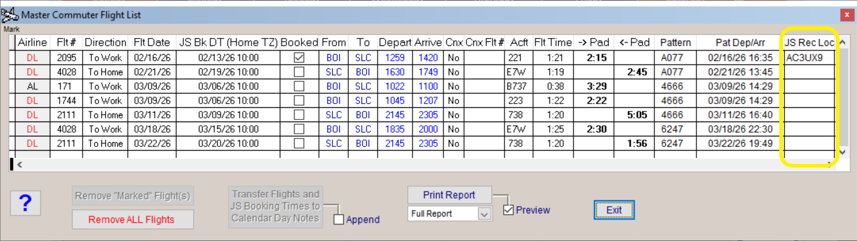Click Remove "Marked" Flight(s) button
Viewport: 857px width, 241px height.
click(132, 196)
